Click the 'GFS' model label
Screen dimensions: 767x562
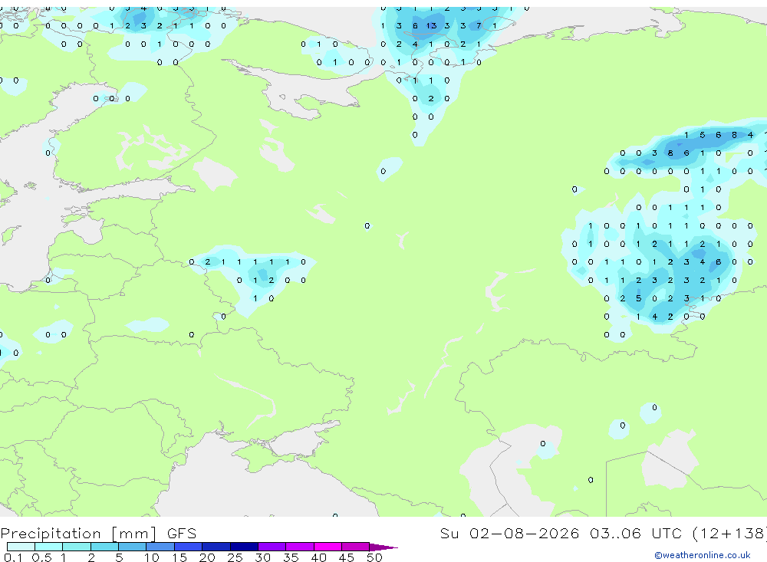pyautogui.click(x=182, y=533)
